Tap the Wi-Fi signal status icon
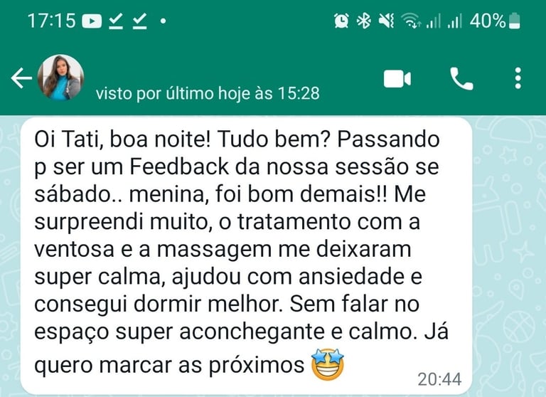546x397 pixels. (411, 21)
